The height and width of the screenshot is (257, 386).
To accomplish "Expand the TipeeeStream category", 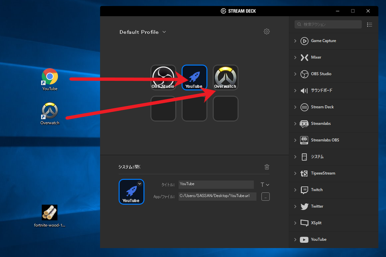I will [295, 173].
